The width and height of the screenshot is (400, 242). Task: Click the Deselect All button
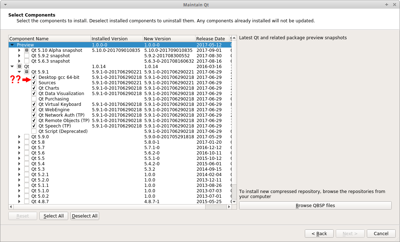[x=85, y=216]
